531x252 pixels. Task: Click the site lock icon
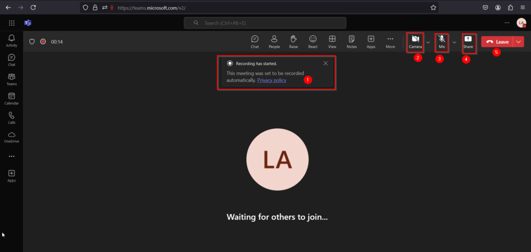[x=95, y=7]
